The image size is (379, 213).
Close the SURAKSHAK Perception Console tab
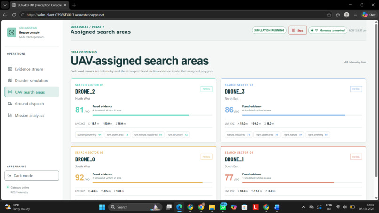coord(65,5)
